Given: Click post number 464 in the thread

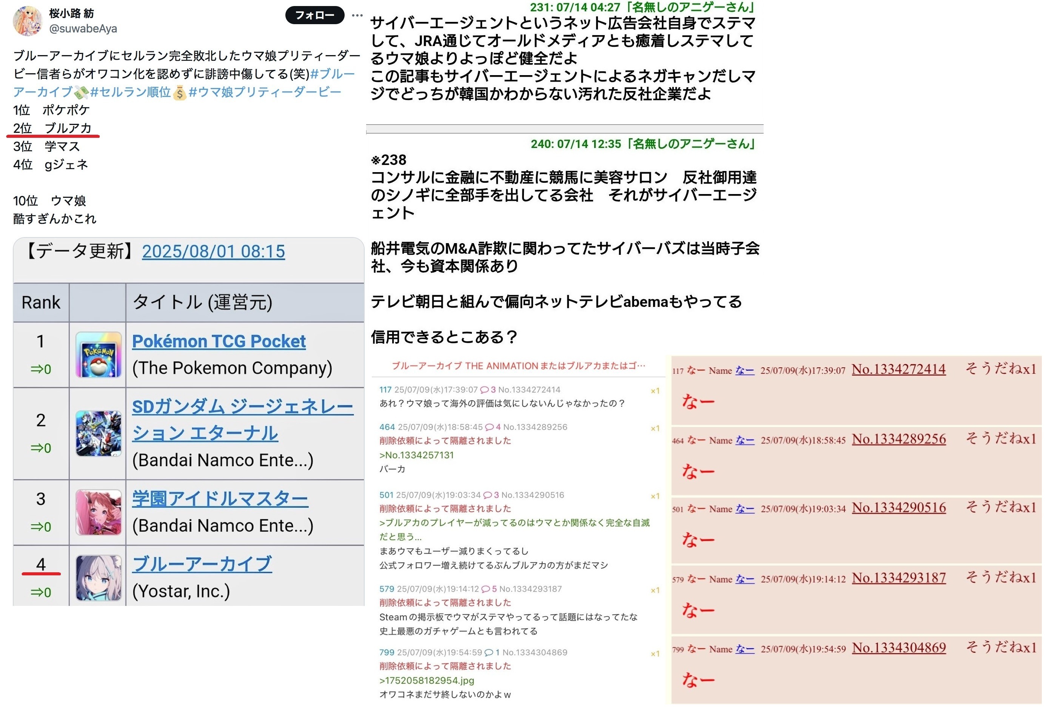Looking at the screenshot, I should [387, 427].
